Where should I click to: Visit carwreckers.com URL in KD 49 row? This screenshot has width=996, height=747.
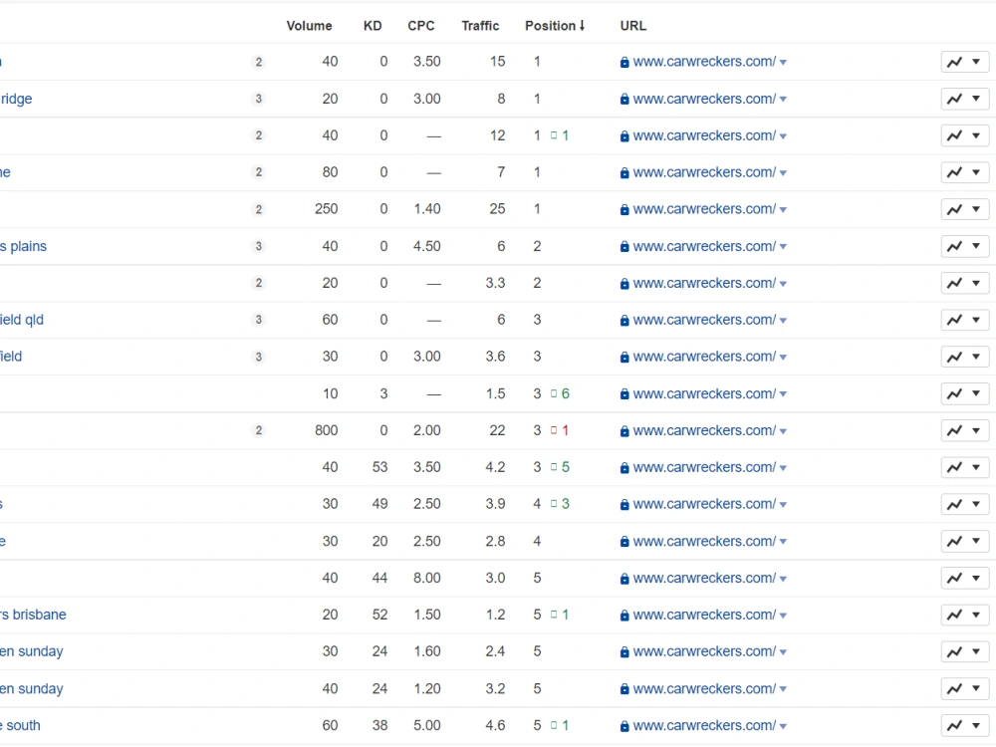tap(704, 504)
